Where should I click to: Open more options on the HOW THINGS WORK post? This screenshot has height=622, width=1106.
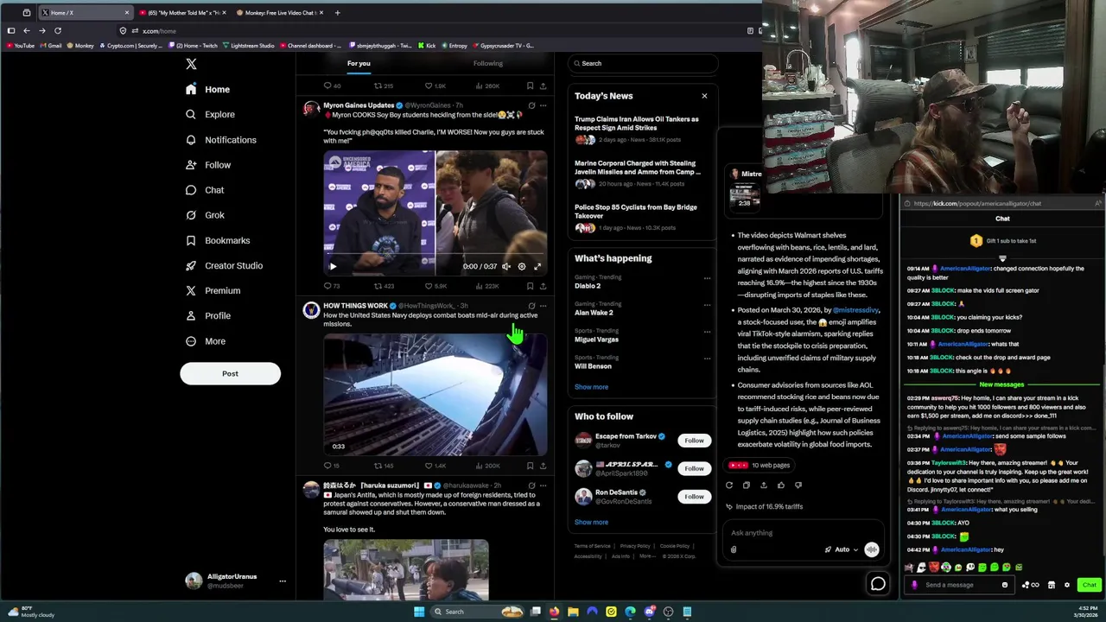pyautogui.click(x=543, y=306)
